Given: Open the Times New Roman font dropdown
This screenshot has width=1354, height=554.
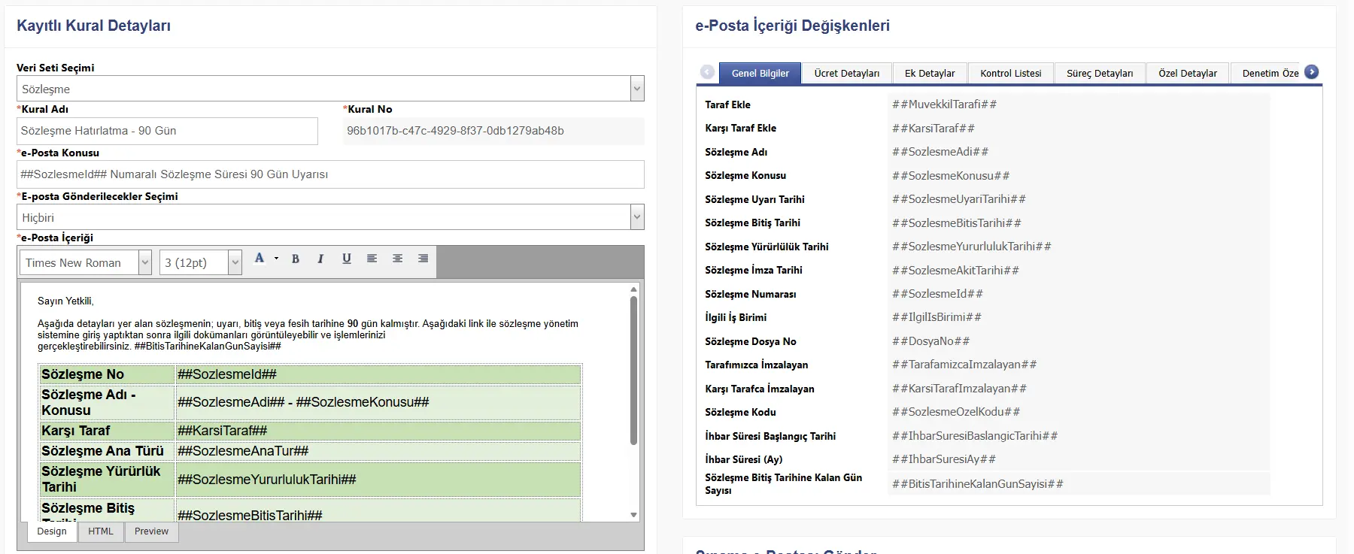Looking at the screenshot, I should pyautogui.click(x=145, y=262).
